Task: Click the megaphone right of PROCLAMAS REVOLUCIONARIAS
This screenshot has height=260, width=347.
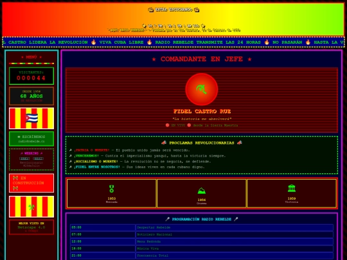Action: pyautogui.click(x=240, y=143)
